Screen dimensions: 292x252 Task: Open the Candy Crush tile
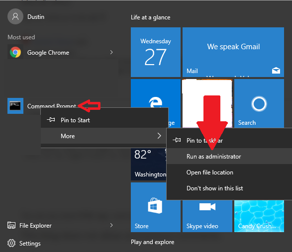(x=259, y=216)
